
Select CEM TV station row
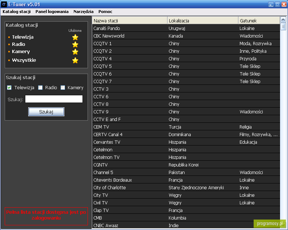186,127
